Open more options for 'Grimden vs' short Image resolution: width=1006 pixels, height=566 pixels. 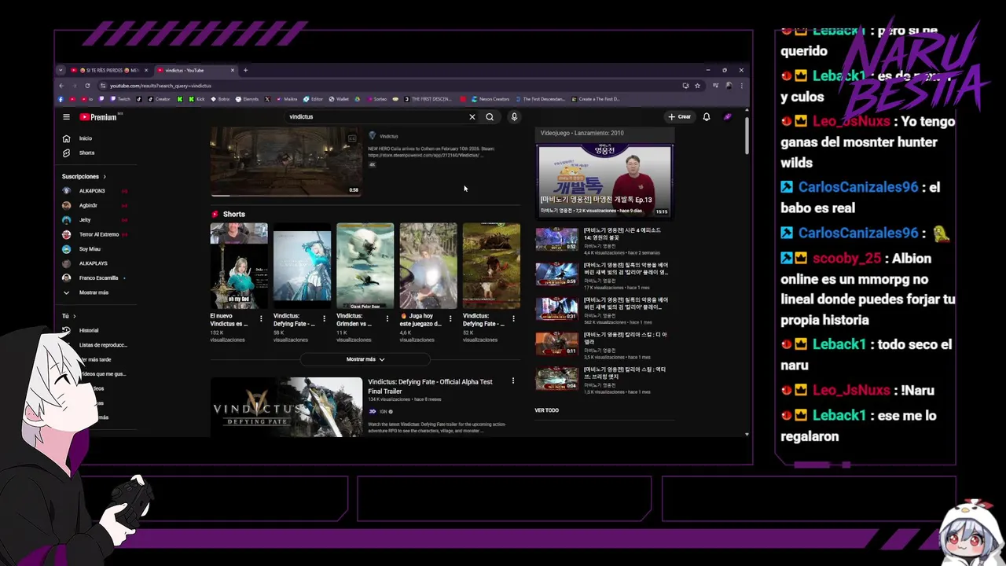[387, 318]
